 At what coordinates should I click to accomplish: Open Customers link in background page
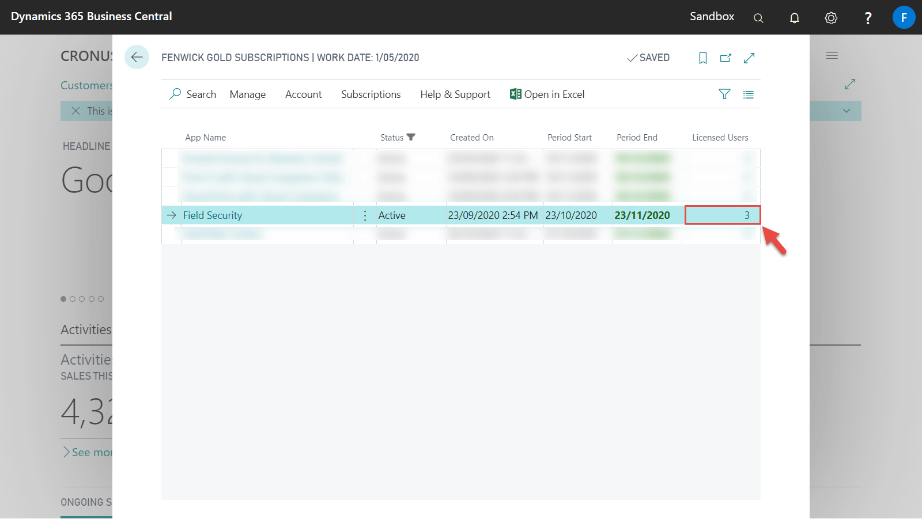pyautogui.click(x=87, y=85)
